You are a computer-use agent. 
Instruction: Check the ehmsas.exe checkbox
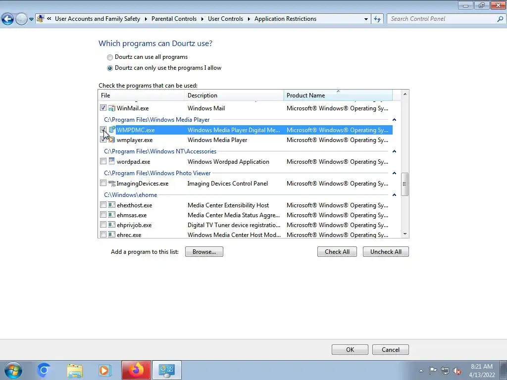coord(103,215)
